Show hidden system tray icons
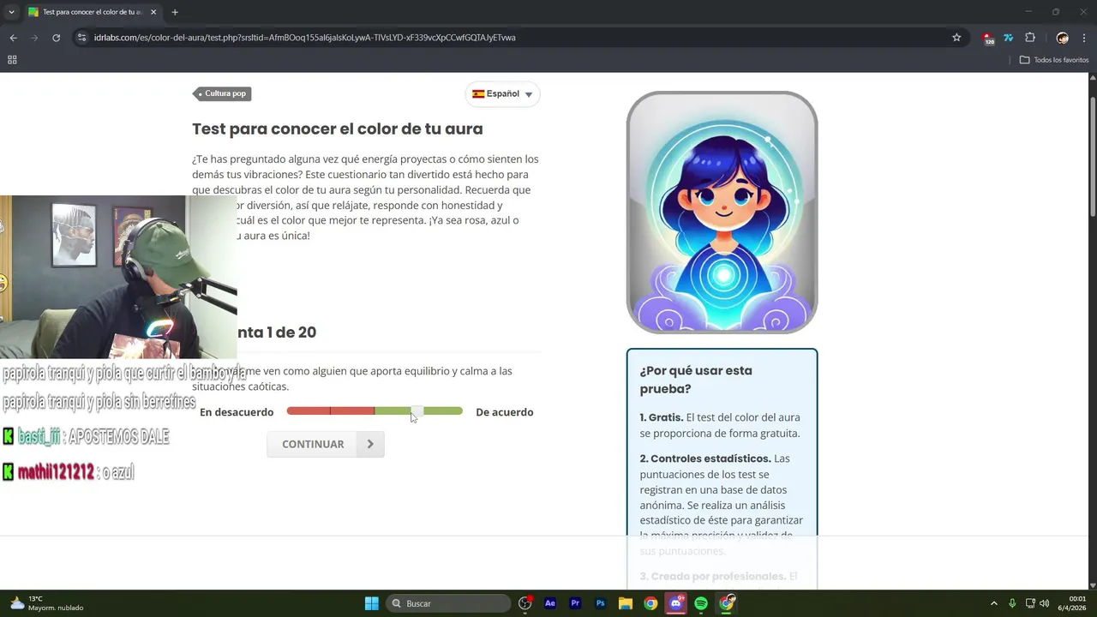This screenshot has width=1097, height=617. tap(994, 603)
